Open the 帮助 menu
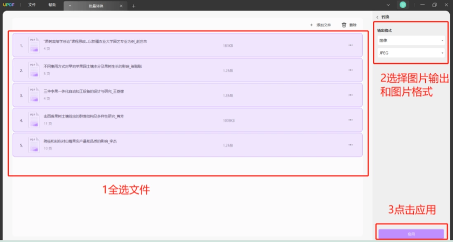Viewport: 453px width, 242px height. (52, 5)
